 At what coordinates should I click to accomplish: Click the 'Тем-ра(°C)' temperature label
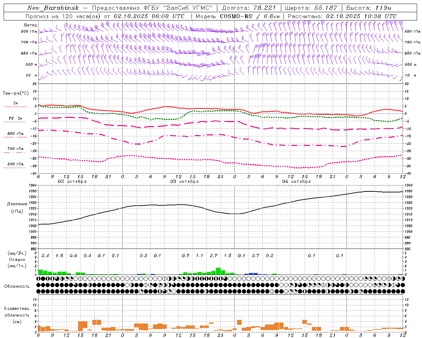tap(15, 93)
